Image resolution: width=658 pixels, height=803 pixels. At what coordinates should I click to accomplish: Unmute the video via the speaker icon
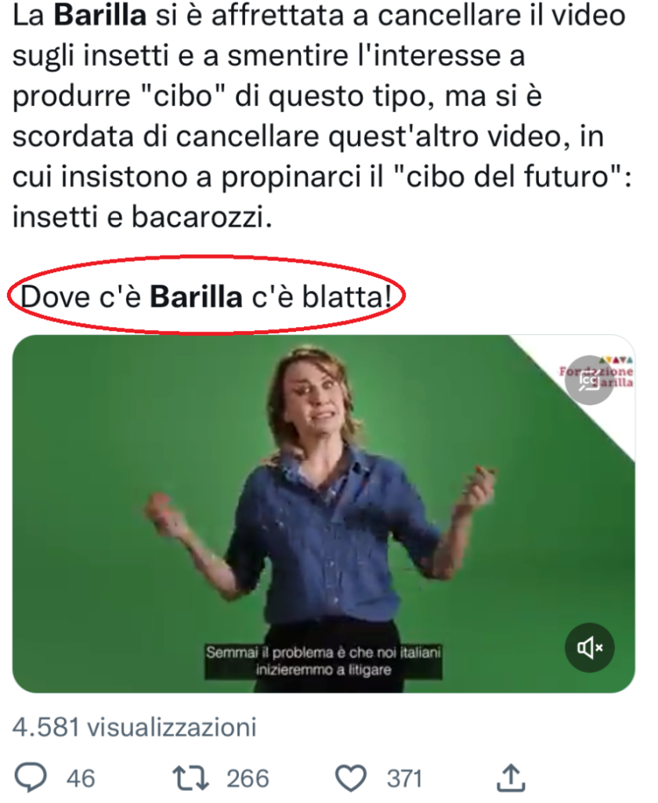[x=589, y=648]
